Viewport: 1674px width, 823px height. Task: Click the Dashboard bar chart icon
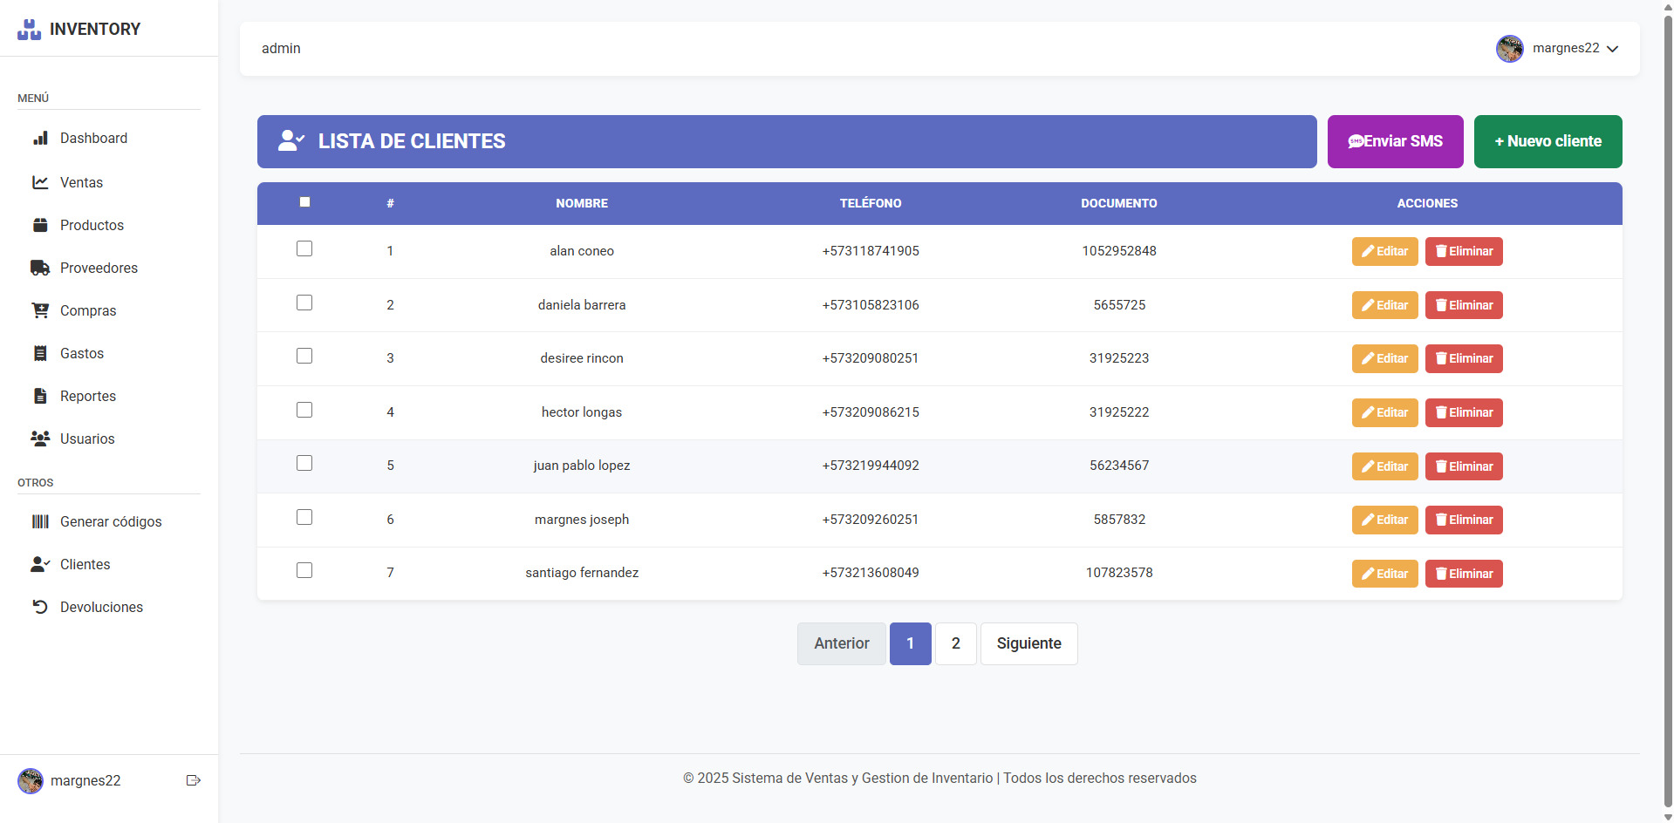(40, 139)
